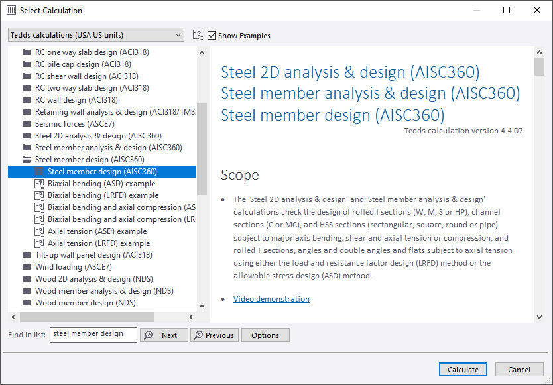
Task: Click the Axial tension (LRFD) example icon
Action: click(x=39, y=243)
